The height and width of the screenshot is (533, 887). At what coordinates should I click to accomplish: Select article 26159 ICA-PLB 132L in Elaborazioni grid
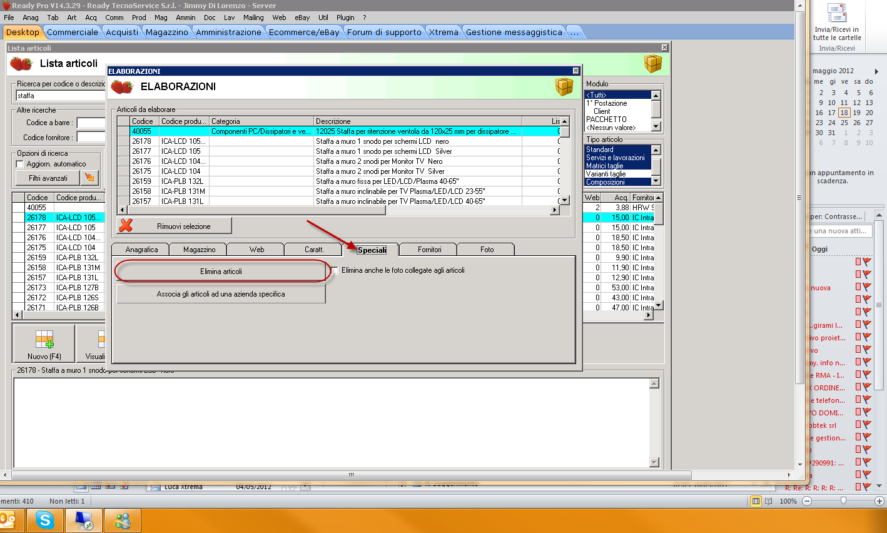[x=338, y=181]
